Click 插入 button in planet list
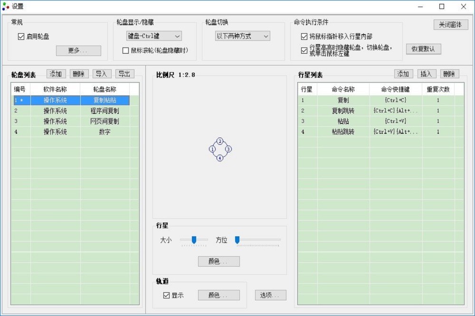Screen dimensions: 475x316 coord(427,74)
